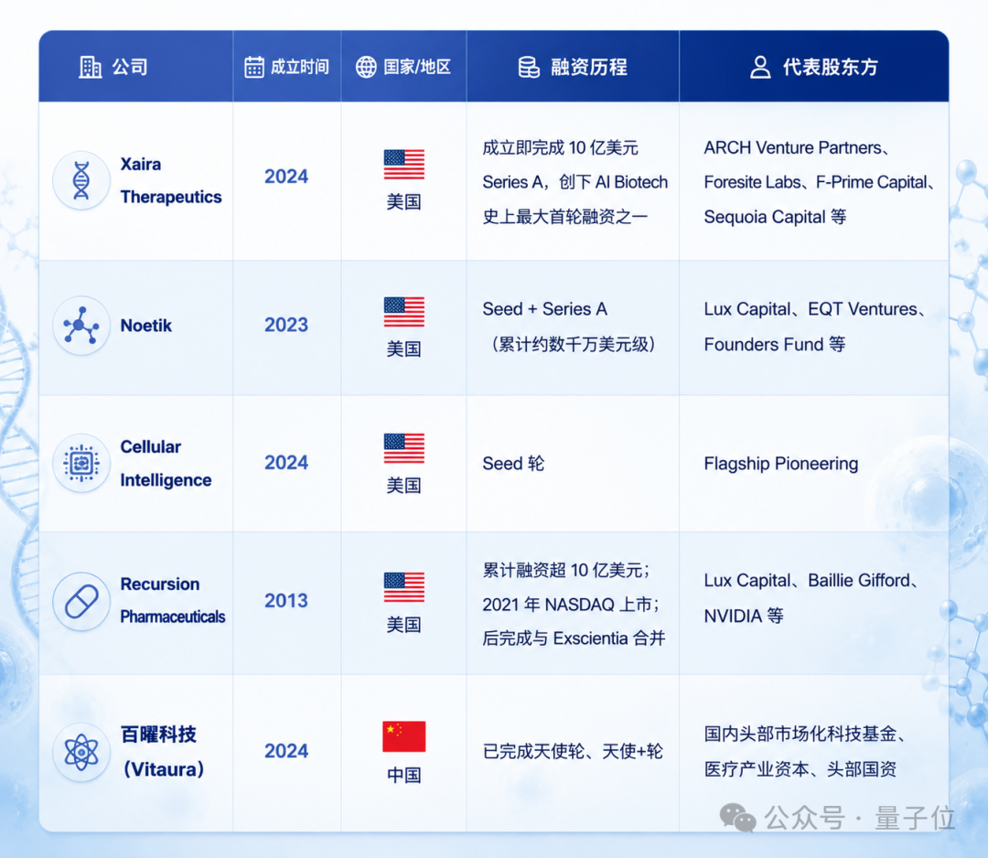
Task: Click the atom icon for 百曜科技 (Vitaura)
Action: coord(81,752)
